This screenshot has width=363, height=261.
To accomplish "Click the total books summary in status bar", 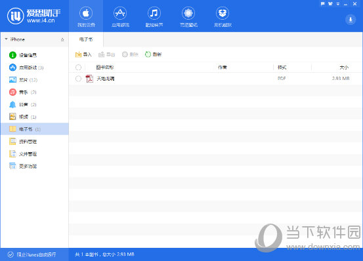I will pos(104,254).
